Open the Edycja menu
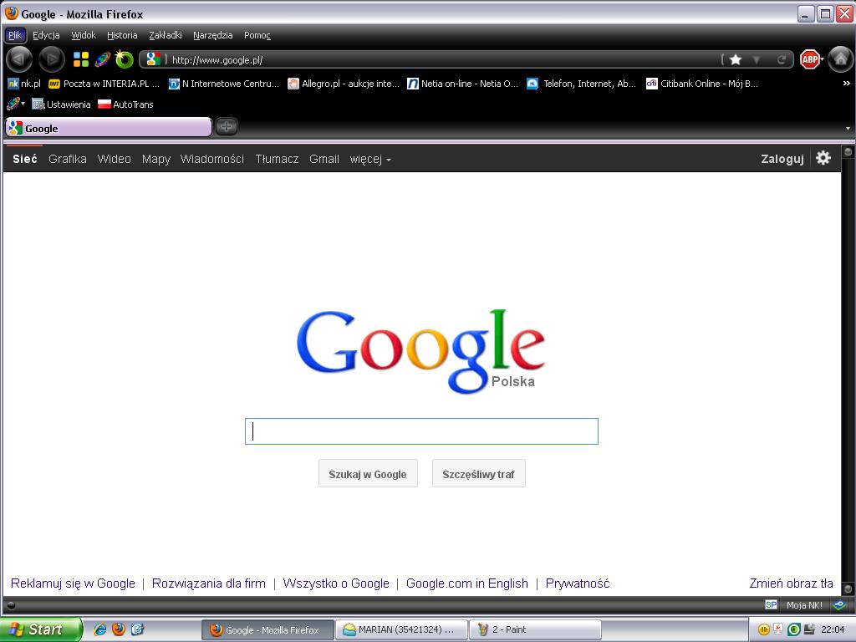 tap(46, 35)
